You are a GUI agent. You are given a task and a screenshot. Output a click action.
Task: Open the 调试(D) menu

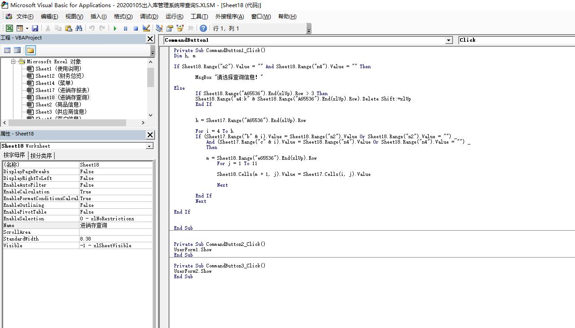pos(149,17)
